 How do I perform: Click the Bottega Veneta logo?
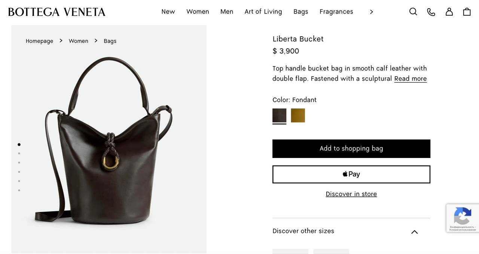point(56,12)
